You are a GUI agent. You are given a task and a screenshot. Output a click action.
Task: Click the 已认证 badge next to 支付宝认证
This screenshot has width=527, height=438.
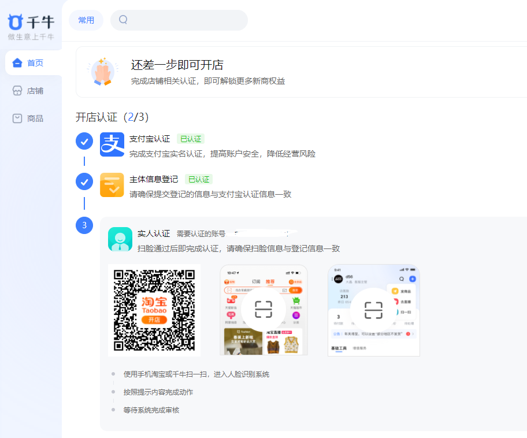pyautogui.click(x=190, y=139)
